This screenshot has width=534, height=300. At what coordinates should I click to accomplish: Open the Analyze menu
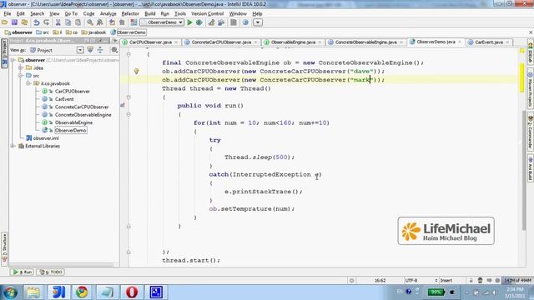point(108,13)
